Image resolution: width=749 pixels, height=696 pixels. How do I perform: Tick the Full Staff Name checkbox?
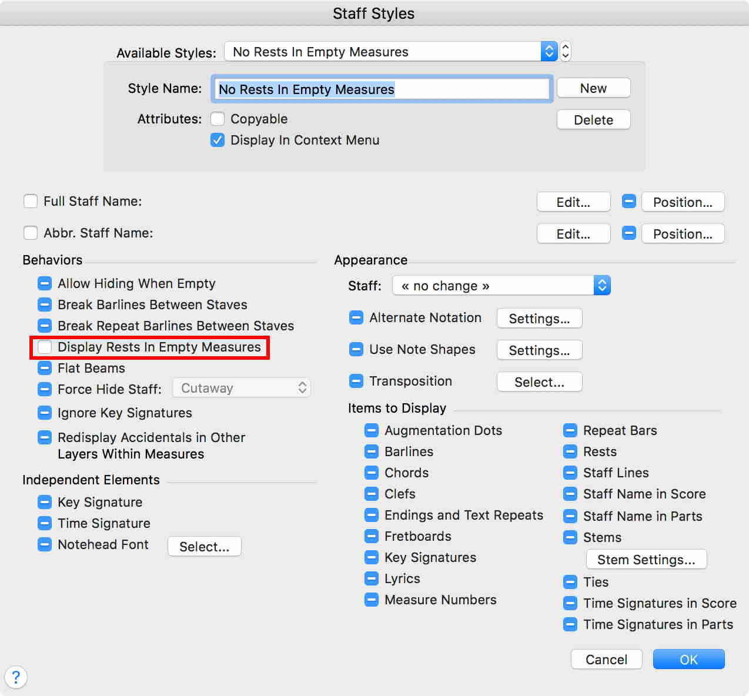tap(31, 201)
